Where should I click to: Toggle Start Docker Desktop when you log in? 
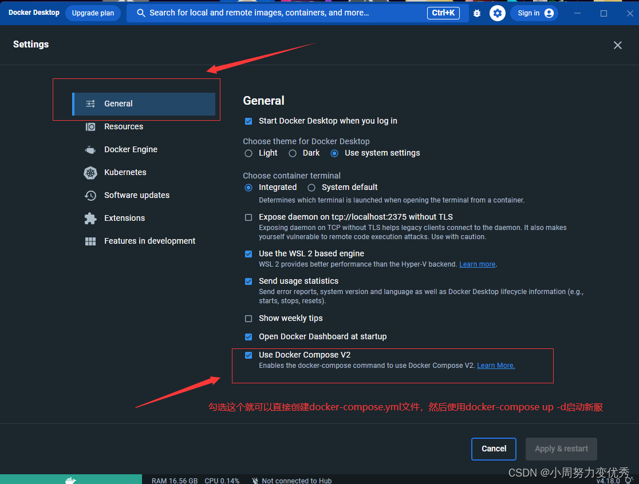point(248,121)
